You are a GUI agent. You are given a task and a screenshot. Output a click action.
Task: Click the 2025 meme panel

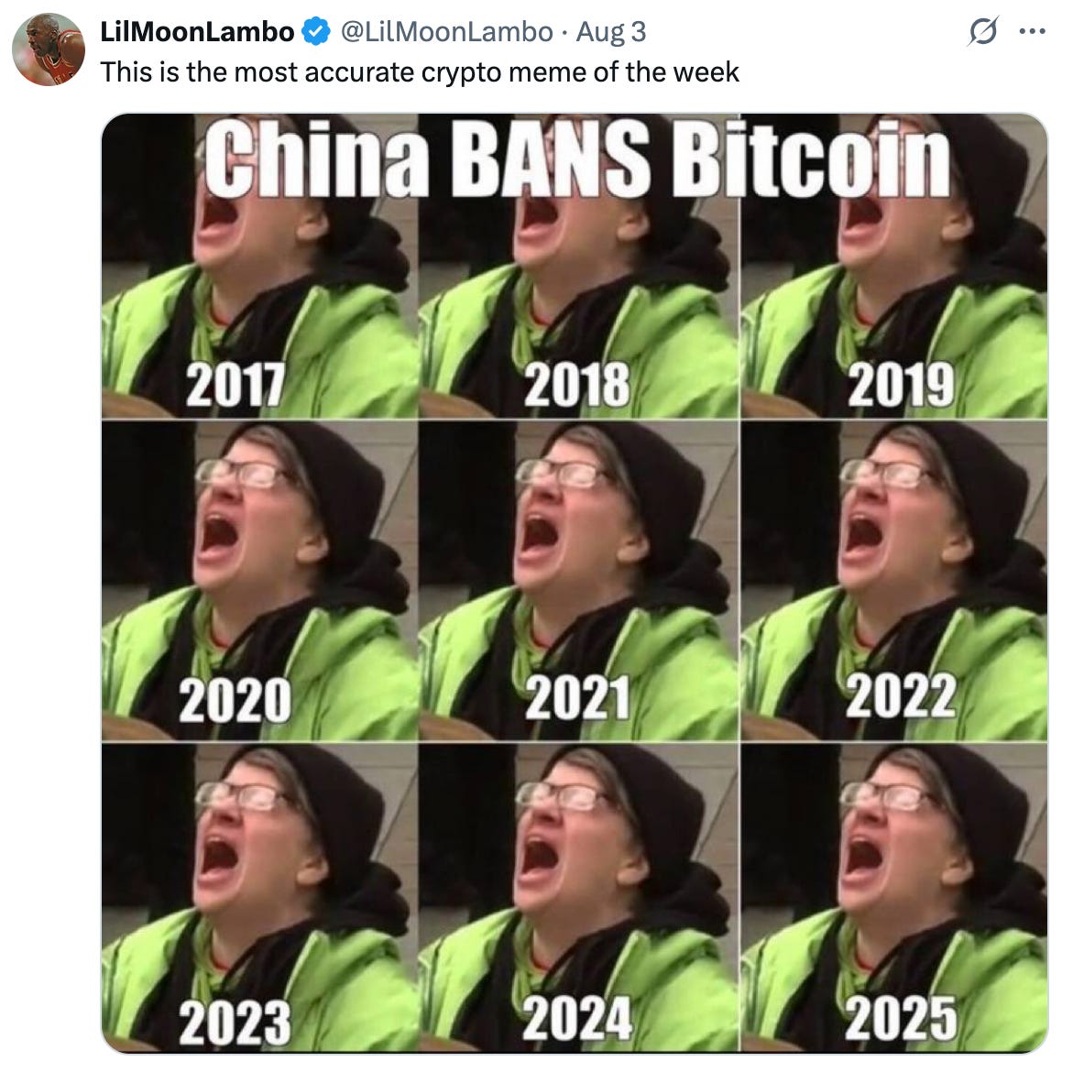pyautogui.click(x=893, y=898)
